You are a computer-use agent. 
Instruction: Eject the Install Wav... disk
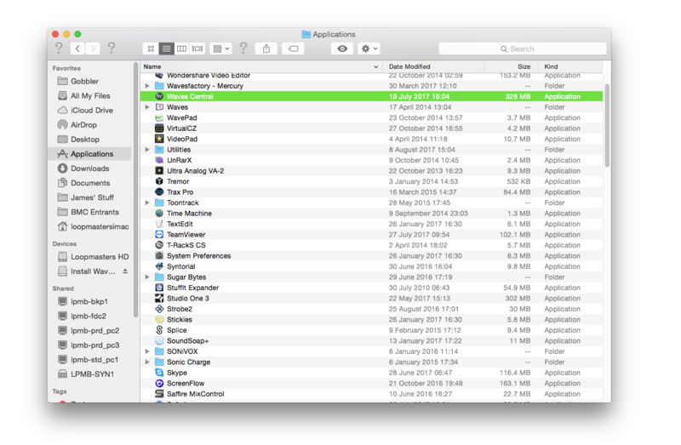(126, 271)
